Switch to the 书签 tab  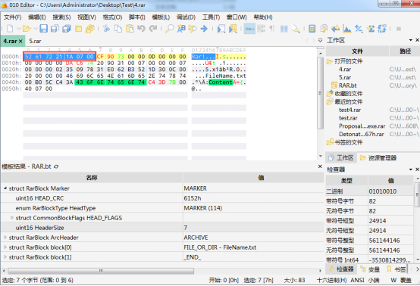(396, 269)
